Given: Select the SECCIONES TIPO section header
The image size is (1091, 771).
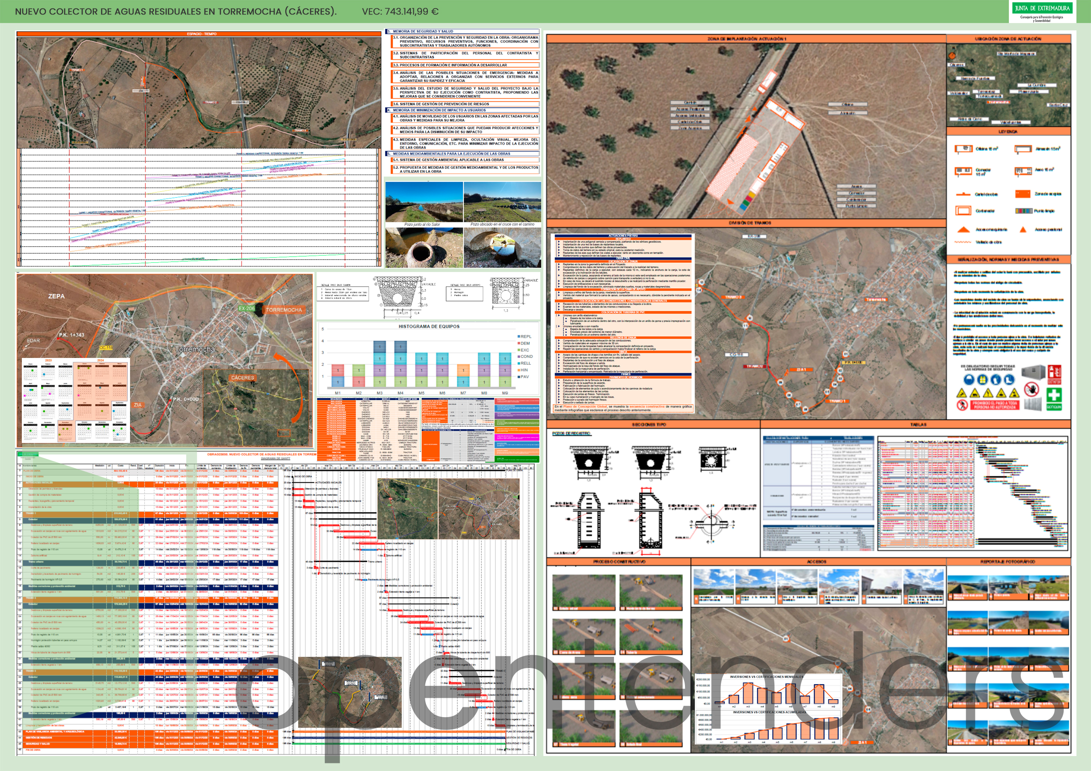Looking at the screenshot, I should (652, 424).
